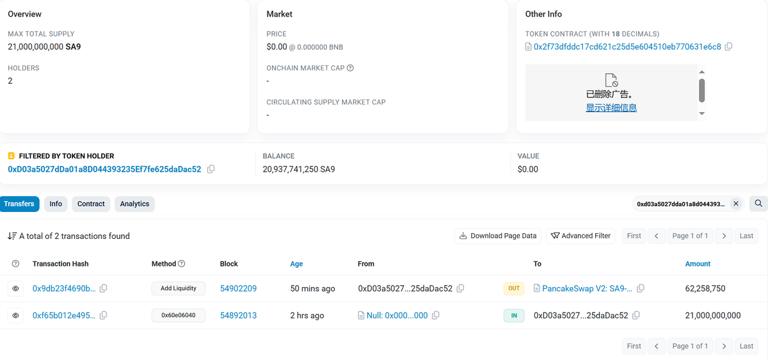Image resolution: width=768 pixels, height=360 pixels.
Task: Open holder address 0xD03a5027dDa01a8D link
Action: click(104, 169)
